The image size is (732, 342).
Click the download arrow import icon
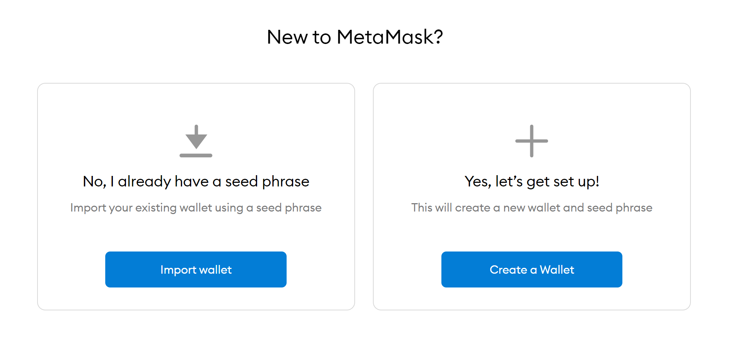pos(196,141)
